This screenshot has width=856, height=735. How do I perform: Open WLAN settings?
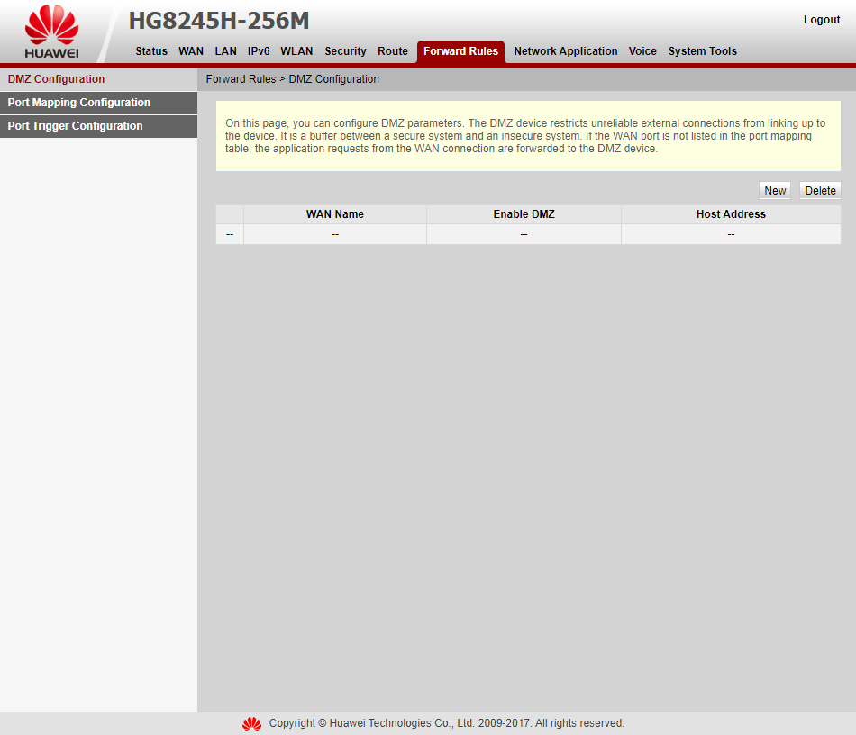pos(296,51)
